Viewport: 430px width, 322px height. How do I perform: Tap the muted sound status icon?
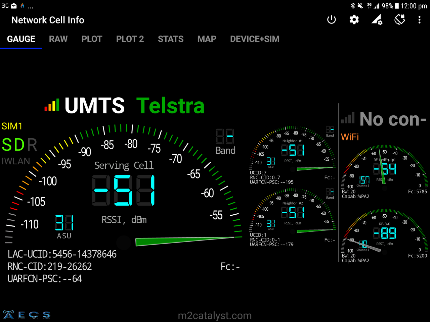[360, 6]
